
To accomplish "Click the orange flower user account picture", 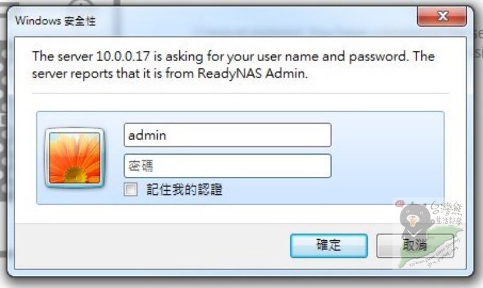I will [75, 158].
